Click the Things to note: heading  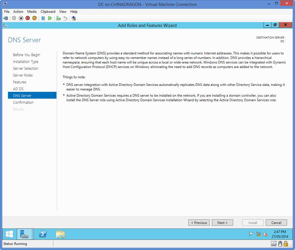[x=74, y=77]
